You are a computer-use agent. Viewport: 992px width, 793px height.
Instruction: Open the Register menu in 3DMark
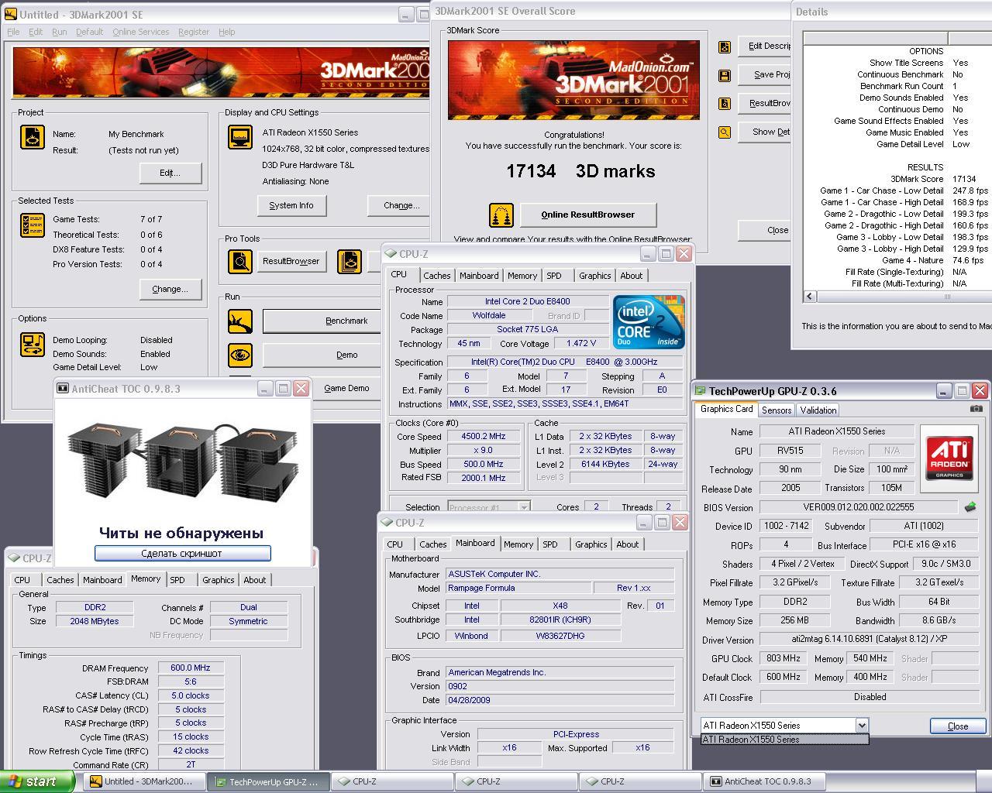[194, 32]
